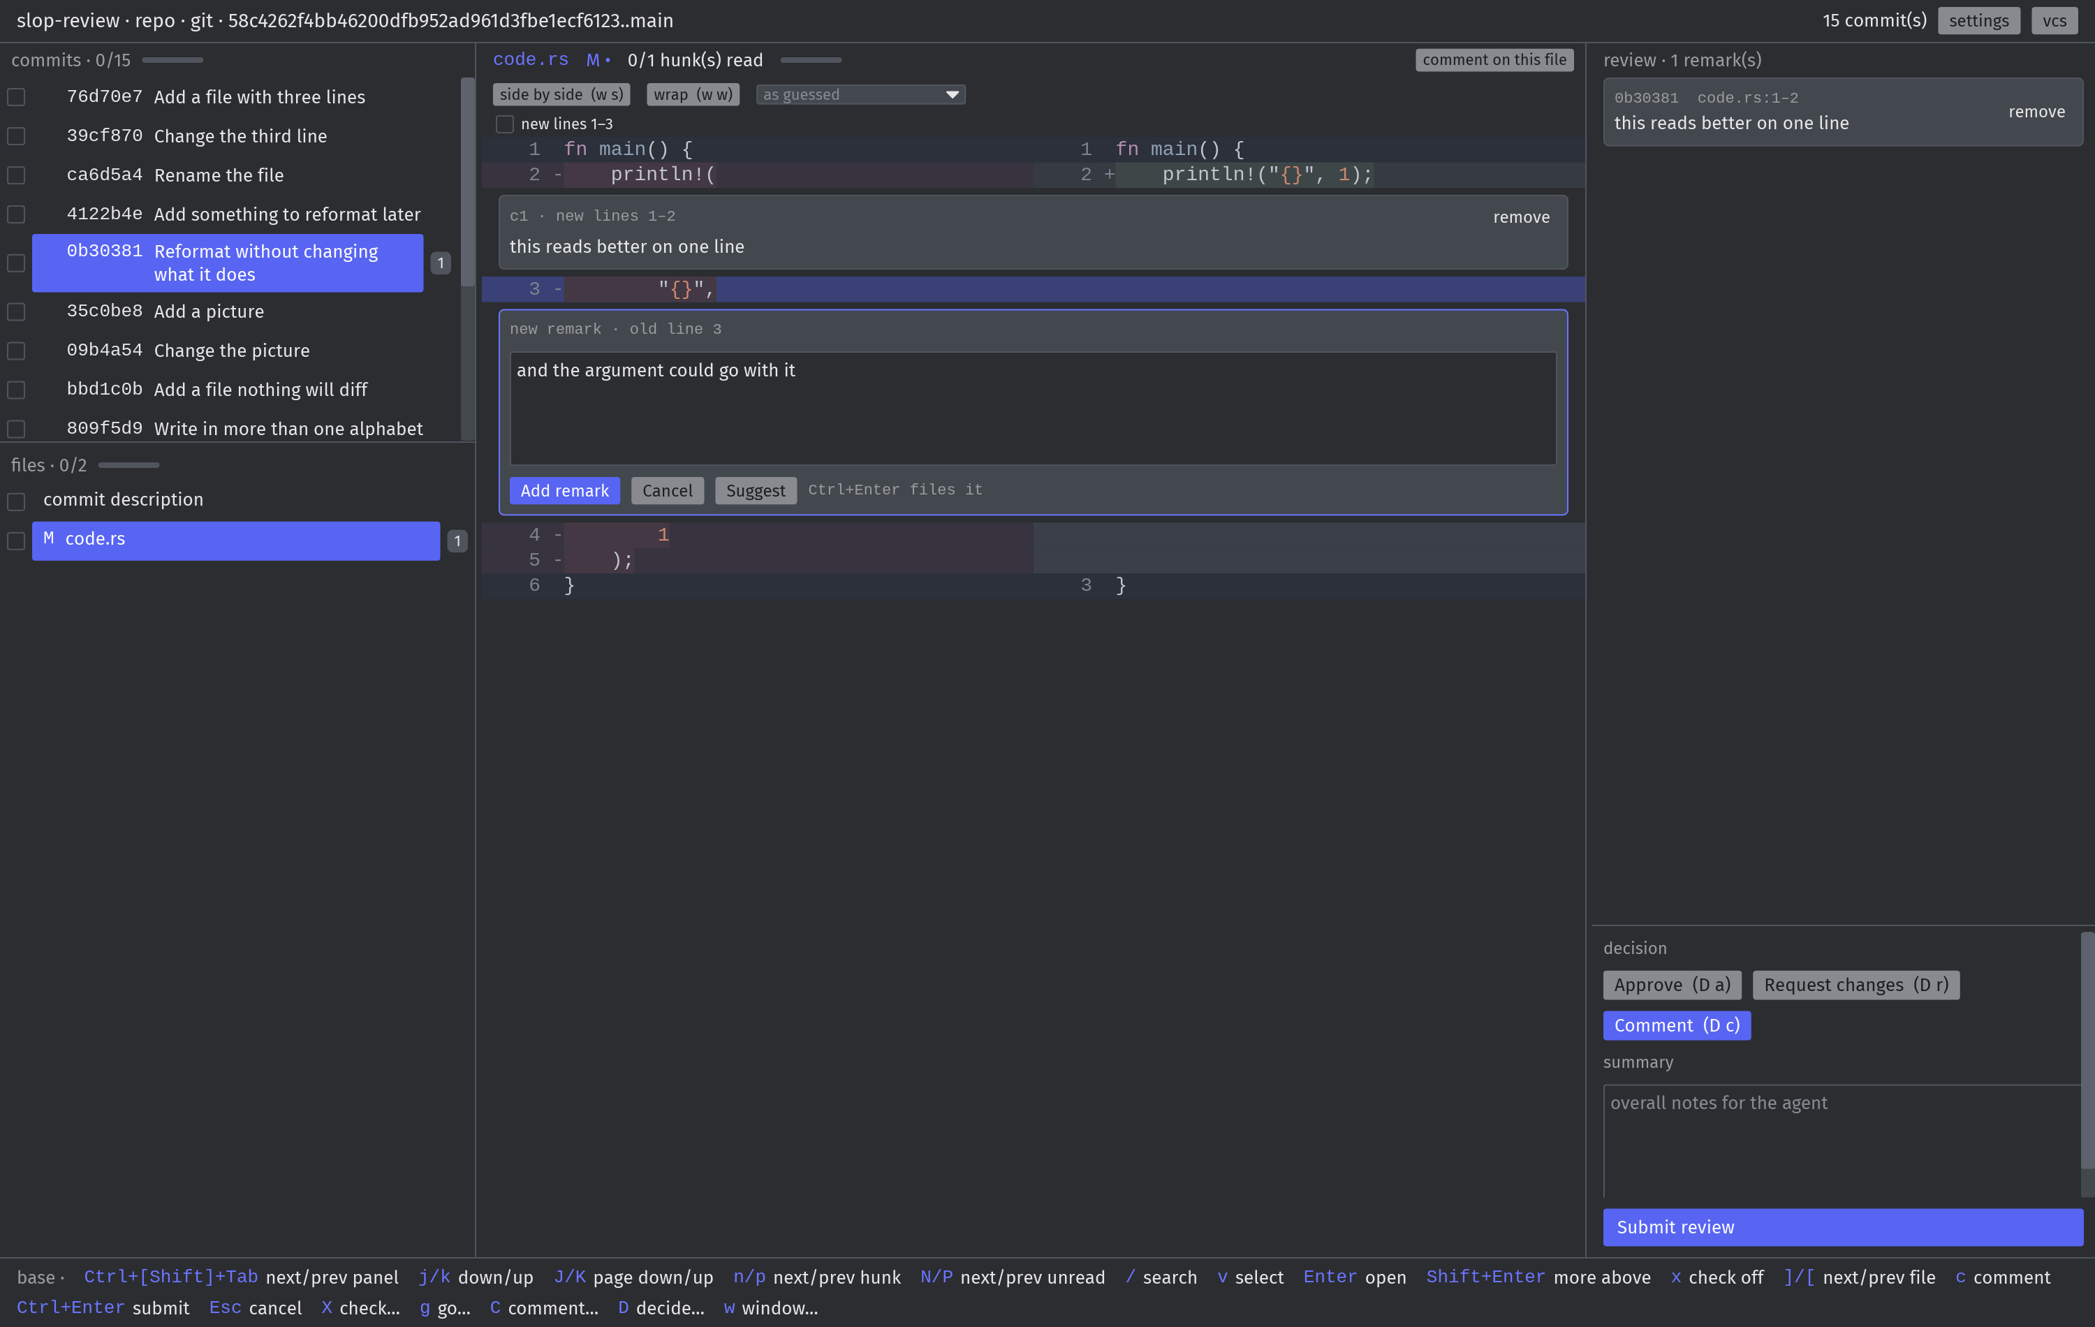Select commit 'Change the picture'
This screenshot has width=2095, height=1327.
pyautogui.click(x=228, y=351)
